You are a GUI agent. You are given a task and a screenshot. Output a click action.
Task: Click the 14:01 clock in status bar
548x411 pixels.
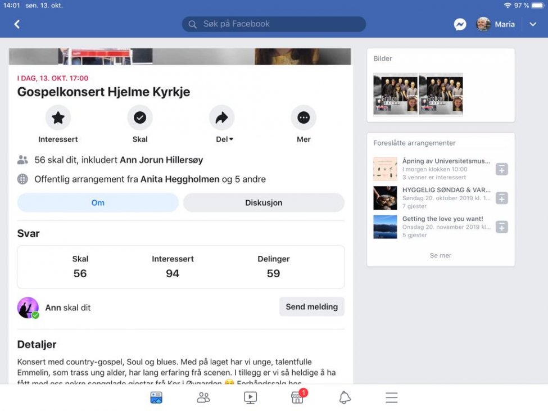tap(12, 5)
